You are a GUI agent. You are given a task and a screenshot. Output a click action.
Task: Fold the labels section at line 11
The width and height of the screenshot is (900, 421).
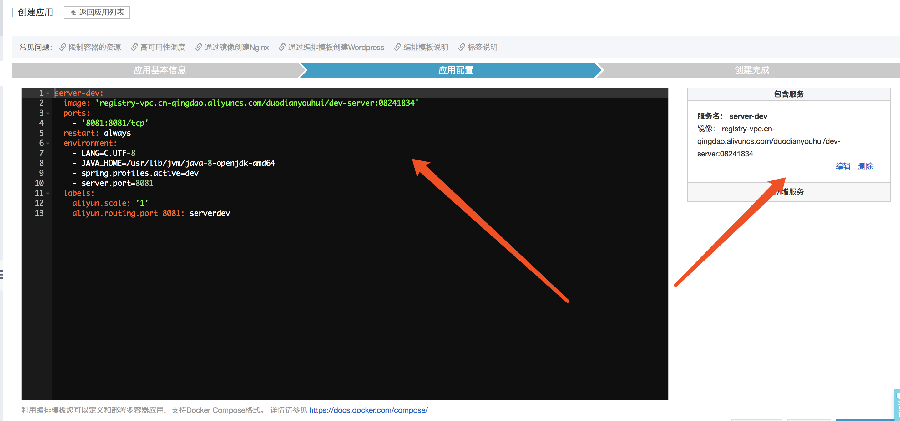point(48,193)
